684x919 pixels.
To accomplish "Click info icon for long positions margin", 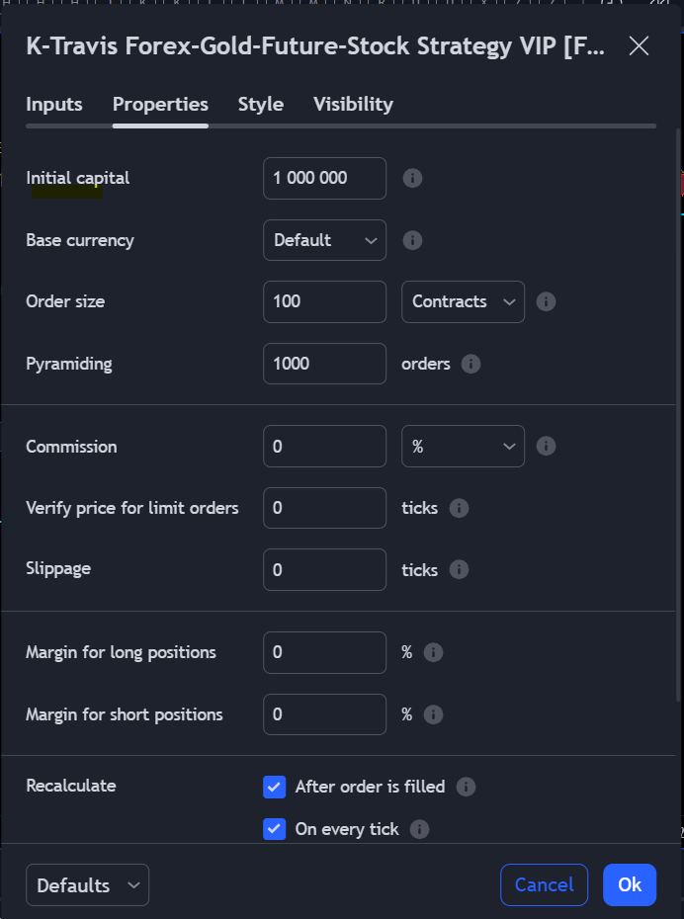I will tap(433, 652).
